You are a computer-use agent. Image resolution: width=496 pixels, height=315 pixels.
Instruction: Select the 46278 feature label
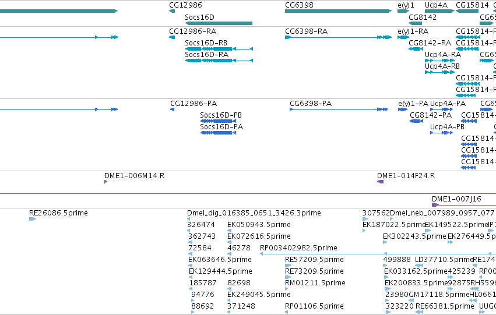(239, 248)
